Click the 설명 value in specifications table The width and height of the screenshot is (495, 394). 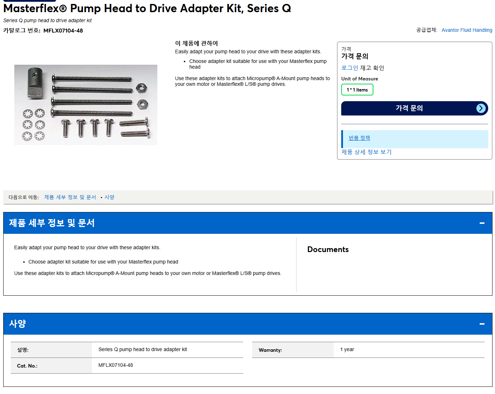[143, 349]
